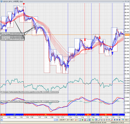The image size is (130, 124).
Task: Click the blue and red chart-panel icon
Action: coord(90,120)
